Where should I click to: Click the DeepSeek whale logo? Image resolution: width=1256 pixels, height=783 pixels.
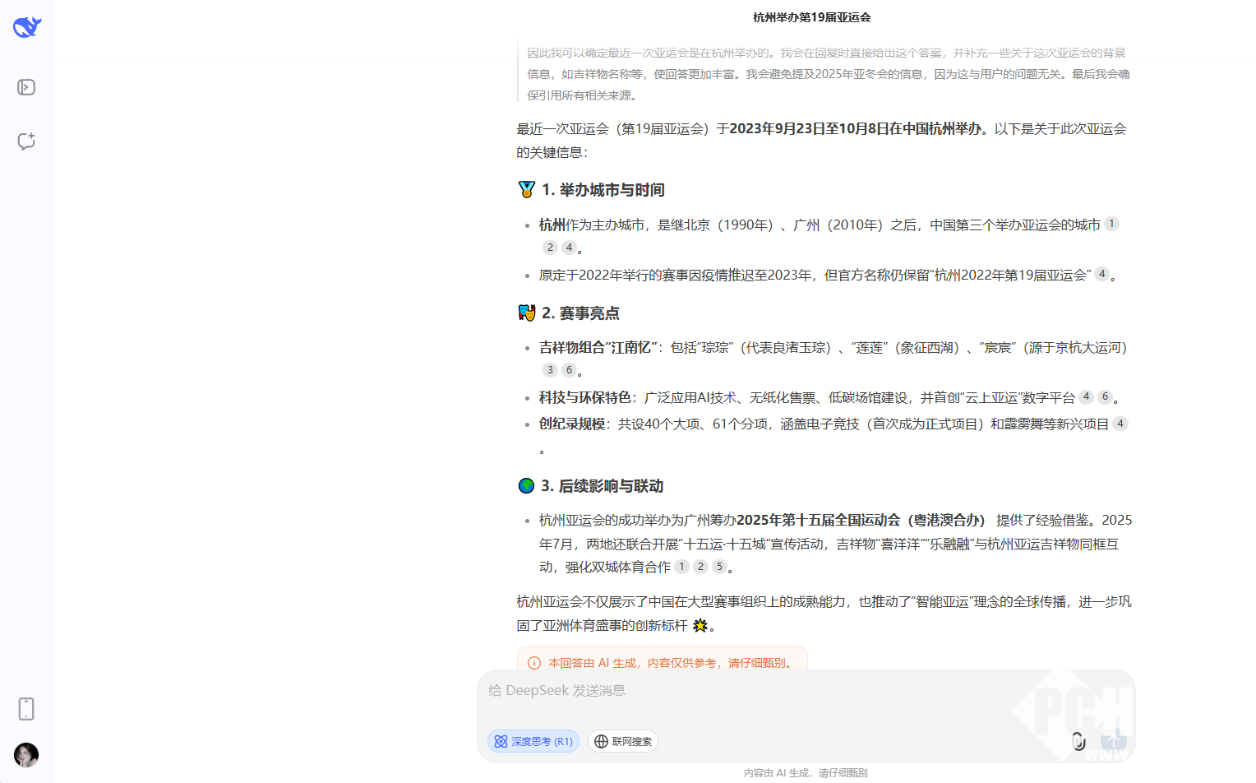27,27
